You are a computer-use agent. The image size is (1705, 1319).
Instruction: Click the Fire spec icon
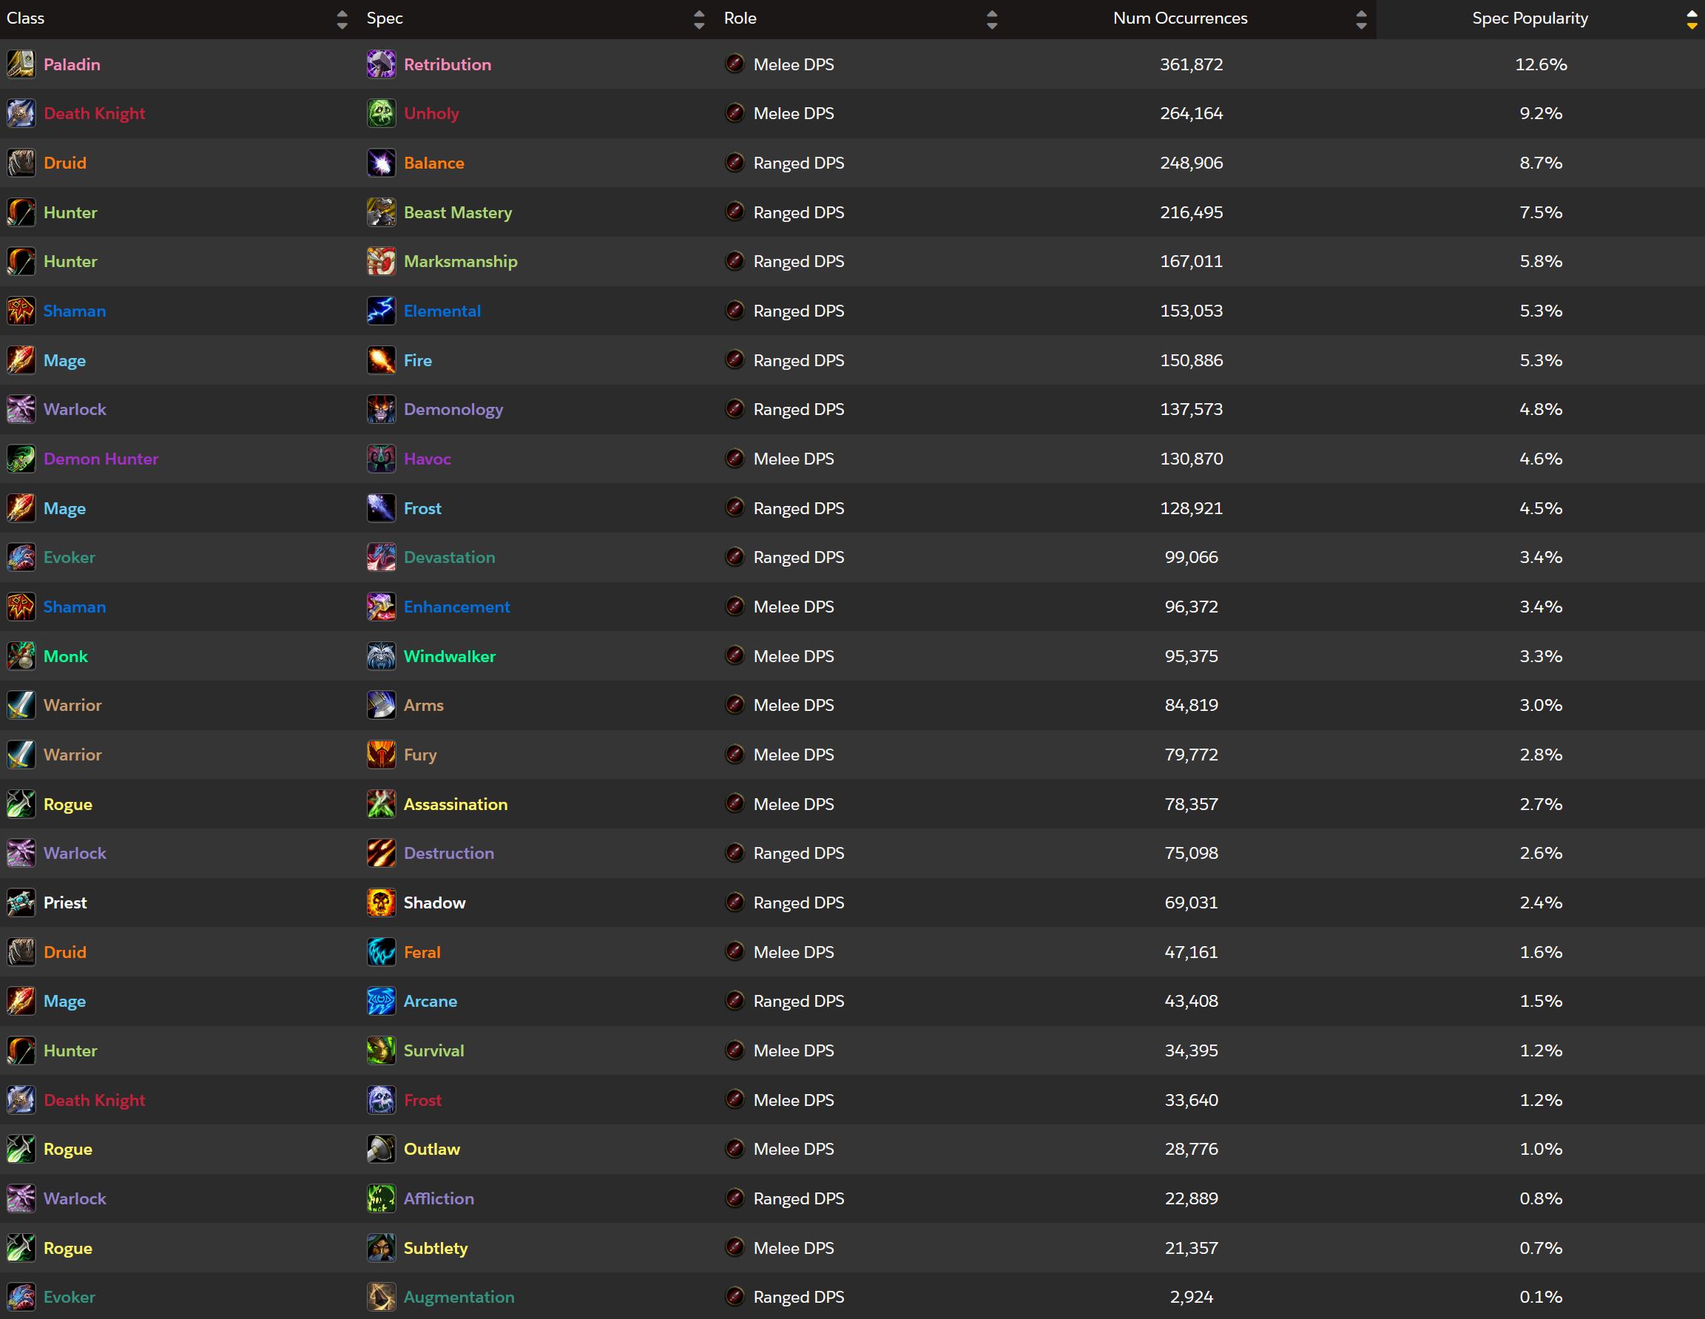381,360
